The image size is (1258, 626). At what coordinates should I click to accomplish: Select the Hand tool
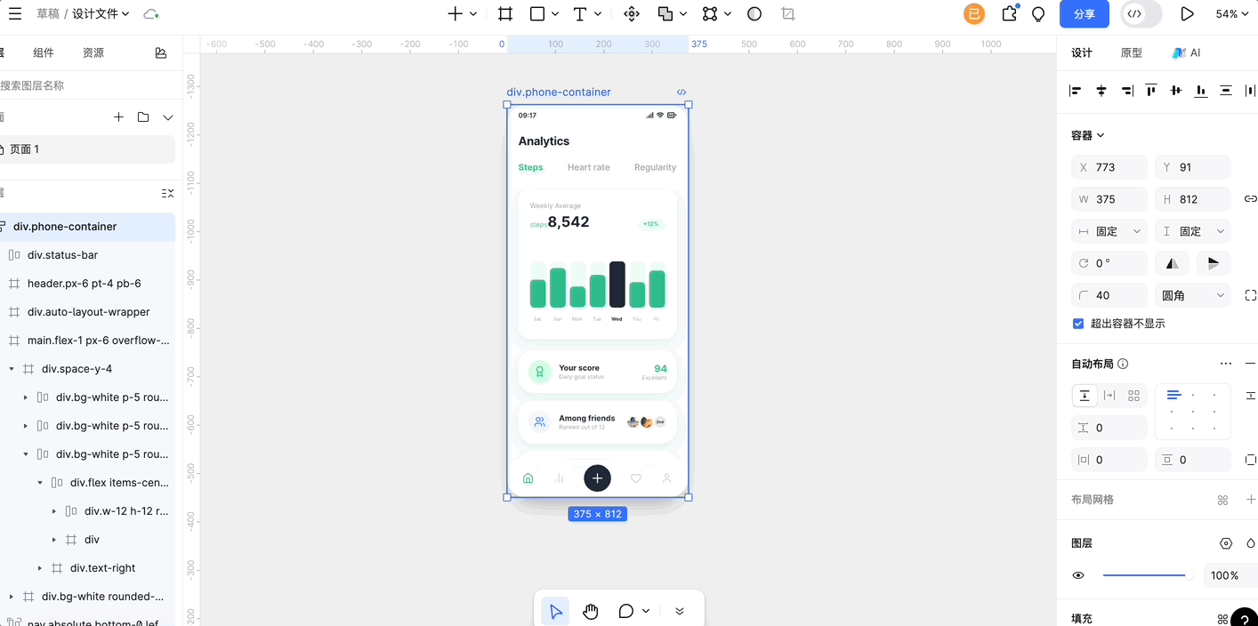coord(591,611)
